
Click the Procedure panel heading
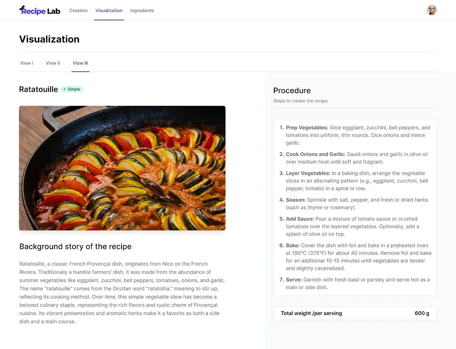[x=292, y=90]
